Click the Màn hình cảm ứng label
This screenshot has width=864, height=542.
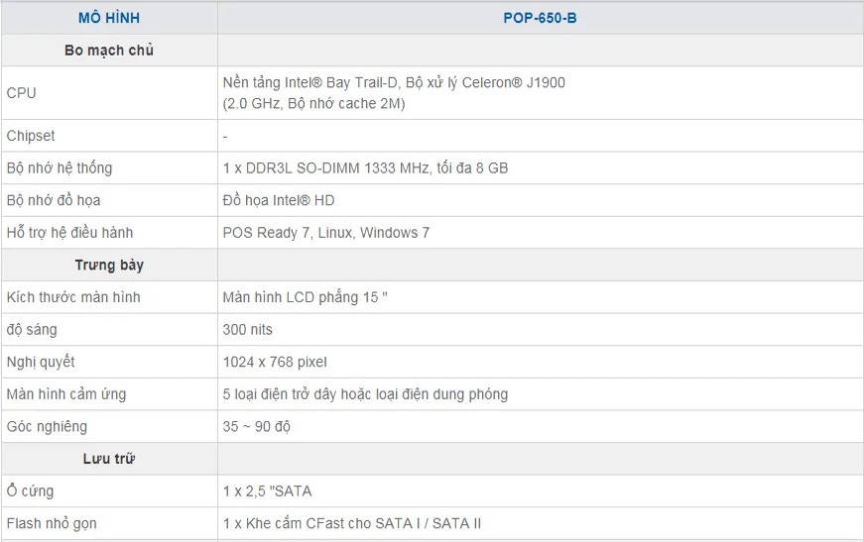[66, 394]
